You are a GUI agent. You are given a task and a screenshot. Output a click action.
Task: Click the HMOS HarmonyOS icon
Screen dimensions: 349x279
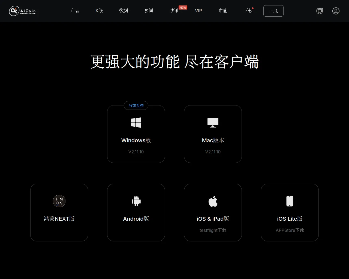[x=59, y=201]
